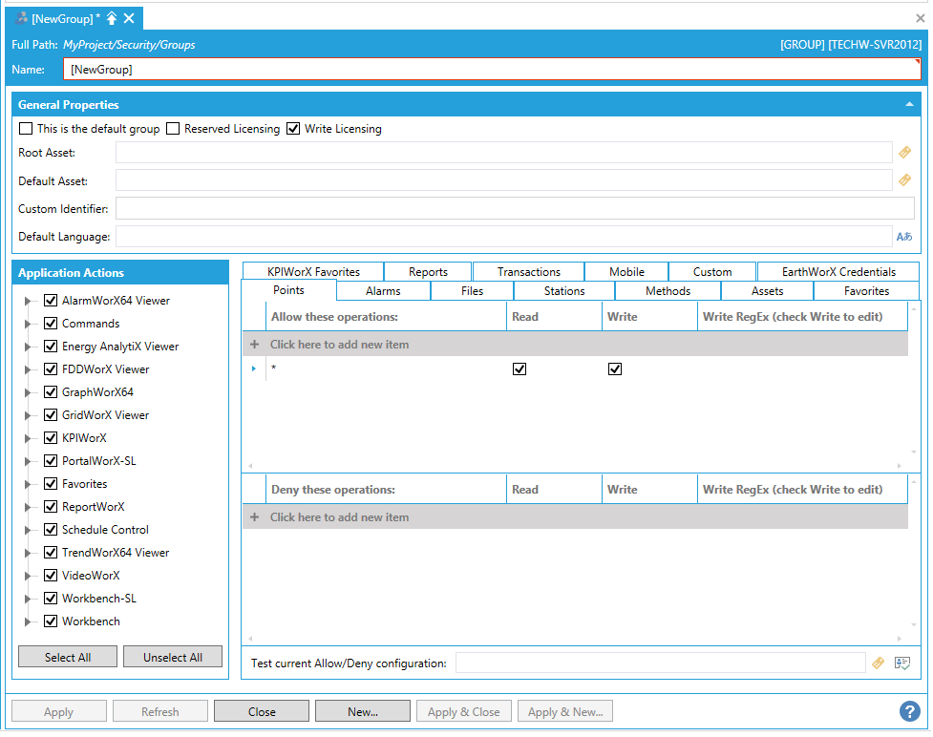
Task: Click the tag icon beside test configuration field
Action: coord(879,663)
